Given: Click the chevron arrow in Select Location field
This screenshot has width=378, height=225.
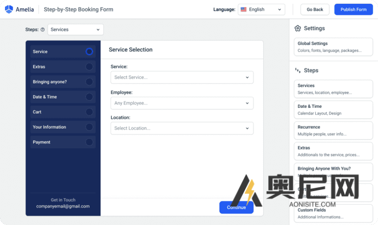Looking at the screenshot, I should click(247, 128).
